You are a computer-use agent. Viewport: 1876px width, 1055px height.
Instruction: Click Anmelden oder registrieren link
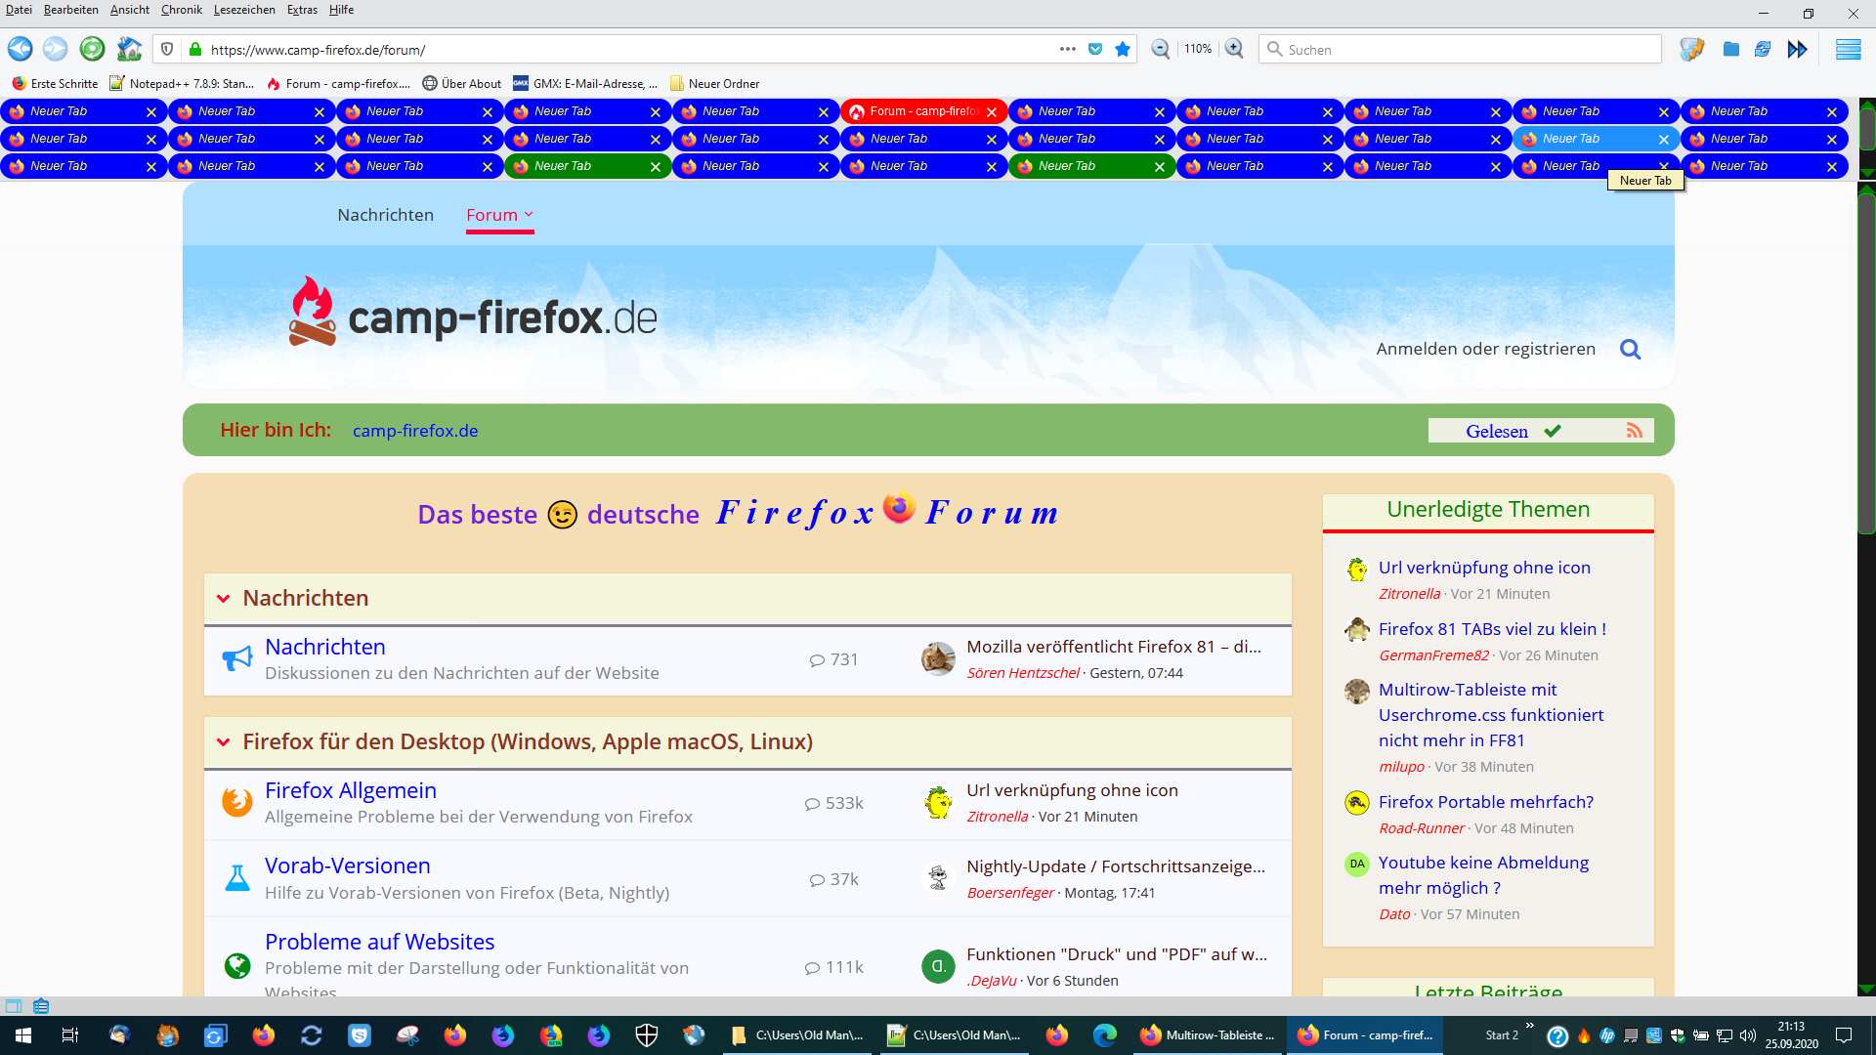point(1485,349)
